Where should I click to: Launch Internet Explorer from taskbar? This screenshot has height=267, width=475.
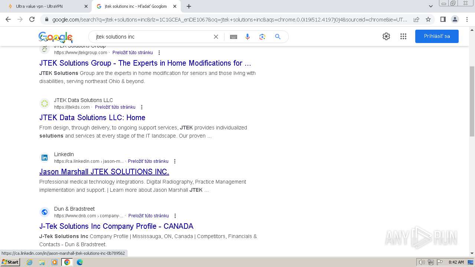click(x=30, y=262)
